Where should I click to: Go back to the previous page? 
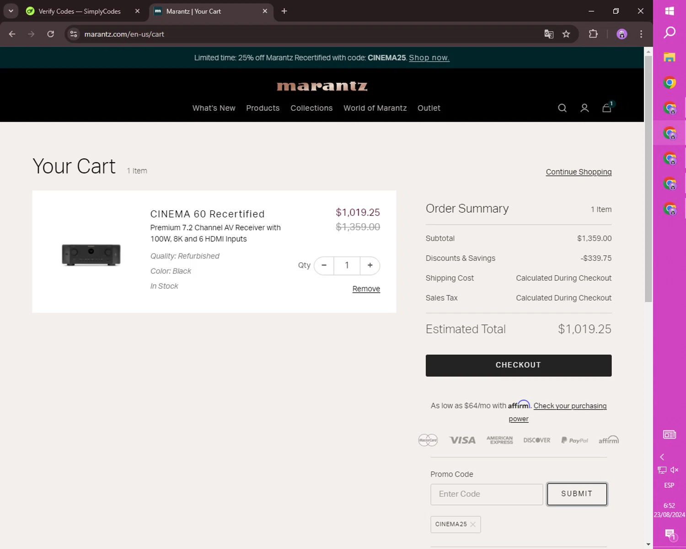[x=12, y=34]
